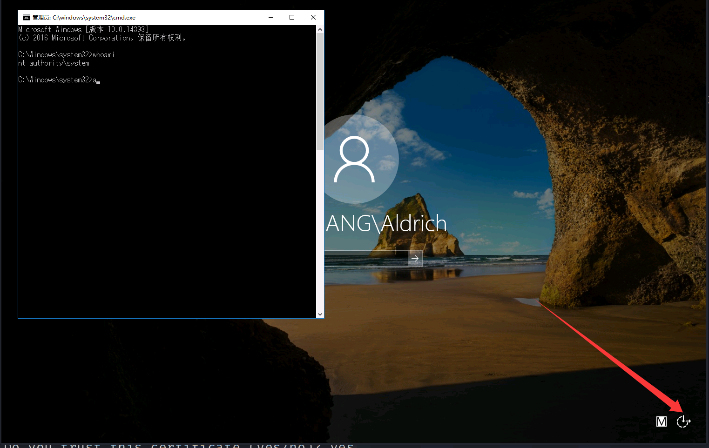Click the 'nt authority\system' output line
The height and width of the screenshot is (448, 709).
point(54,63)
